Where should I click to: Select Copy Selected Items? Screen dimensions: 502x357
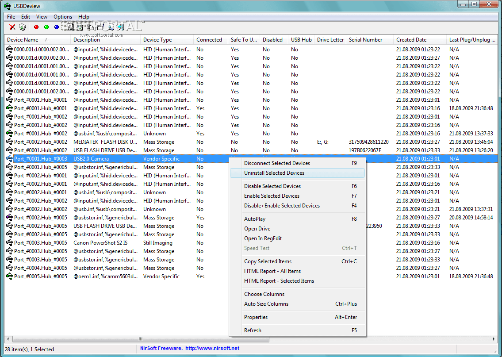(297, 261)
